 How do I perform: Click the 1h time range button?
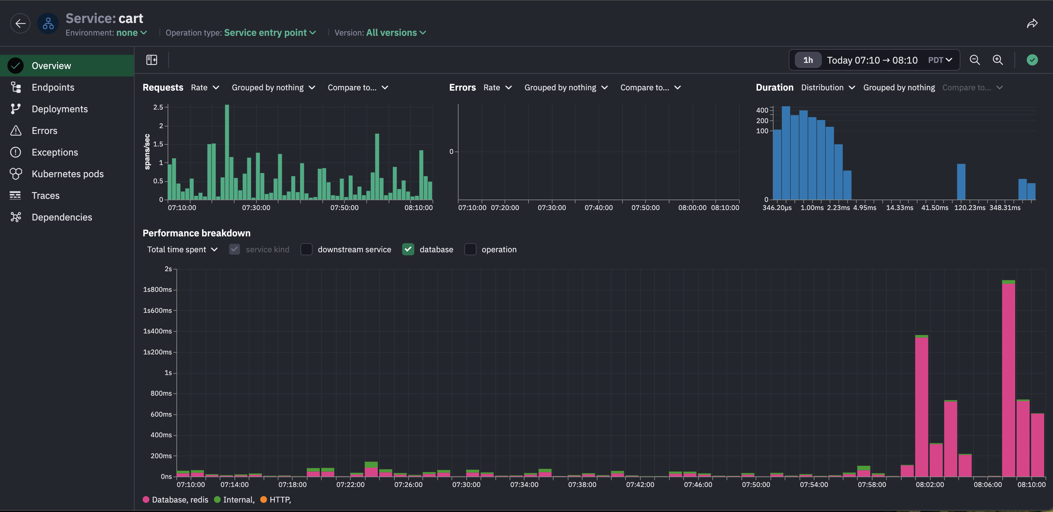tap(808, 60)
